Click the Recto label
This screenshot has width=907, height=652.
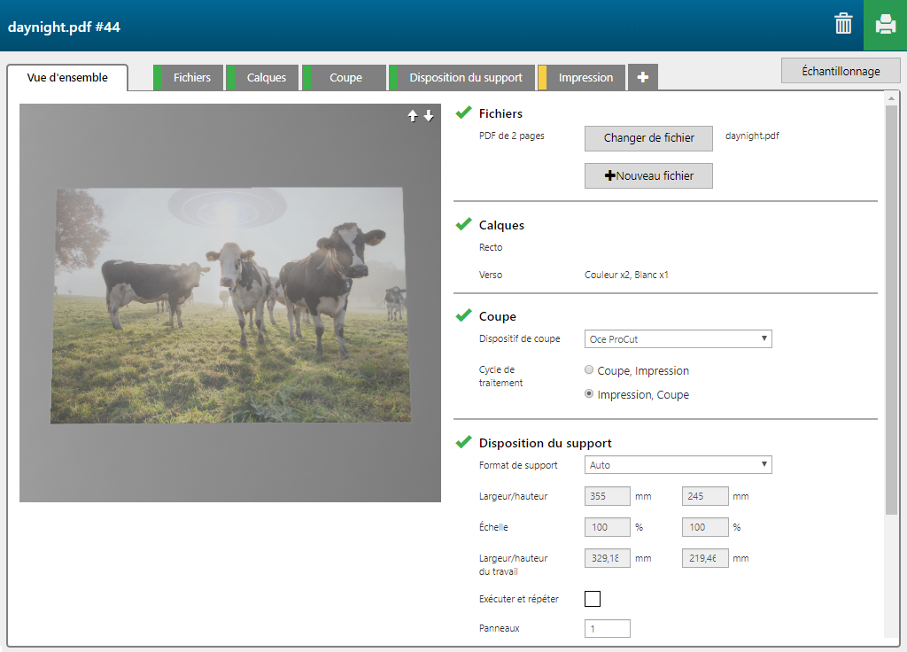pyautogui.click(x=491, y=247)
